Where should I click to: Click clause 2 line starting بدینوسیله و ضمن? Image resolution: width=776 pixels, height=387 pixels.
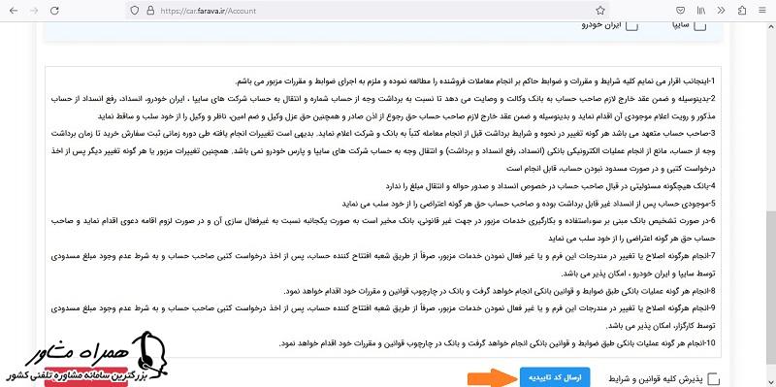(x=383, y=98)
